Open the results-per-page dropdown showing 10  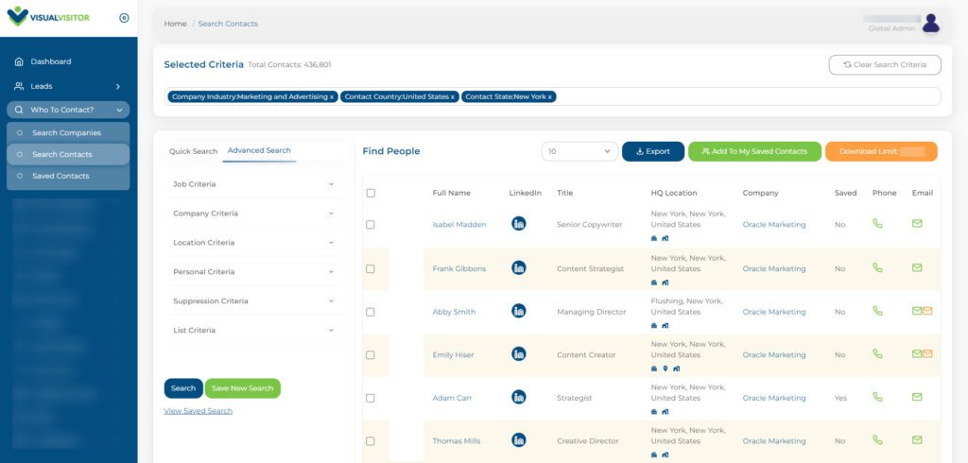coord(579,151)
